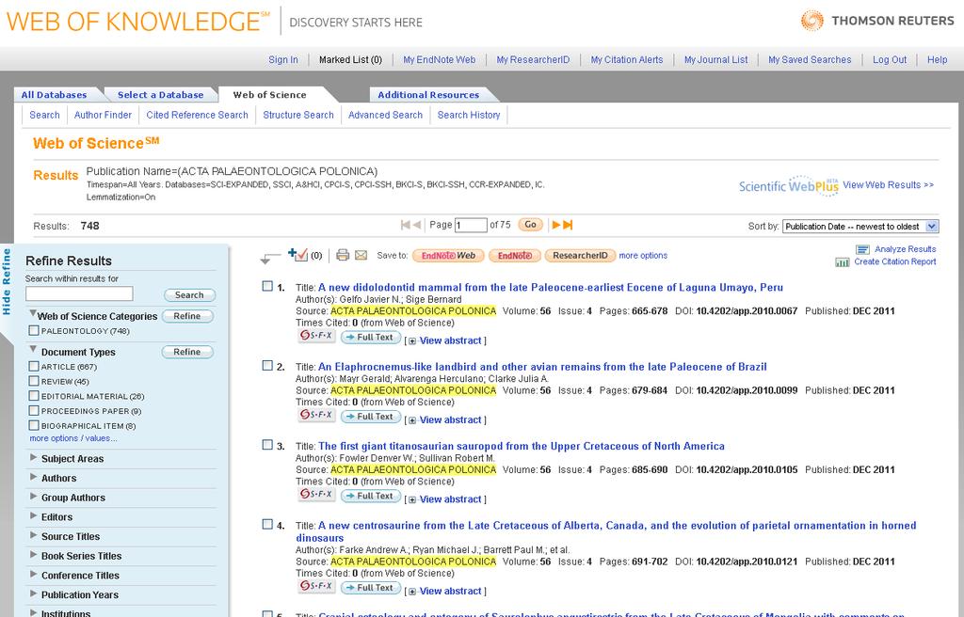Open Cited Reference Search
964x617 pixels.
198,115
